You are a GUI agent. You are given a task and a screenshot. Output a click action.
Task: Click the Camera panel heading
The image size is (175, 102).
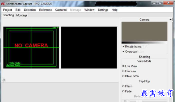click(x=144, y=20)
